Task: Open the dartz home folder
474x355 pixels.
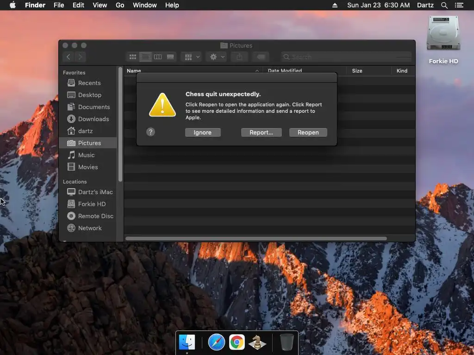Action: point(87,131)
